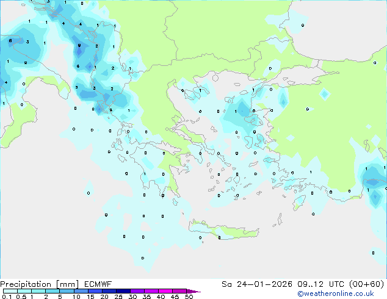Image resolution: width=387 pixels, height=299 pixels.
Task: Click the '30' legend scale label
Action: click(132, 297)
